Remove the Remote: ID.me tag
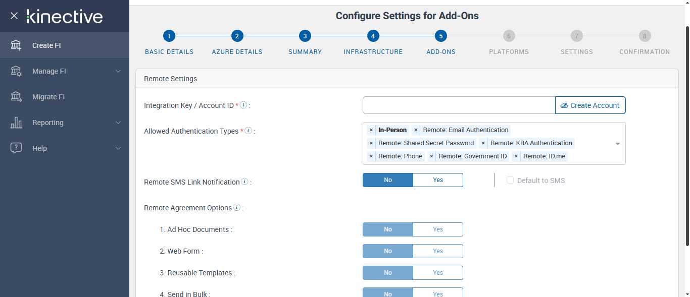The width and height of the screenshot is (690, 297). coord(516,156)
